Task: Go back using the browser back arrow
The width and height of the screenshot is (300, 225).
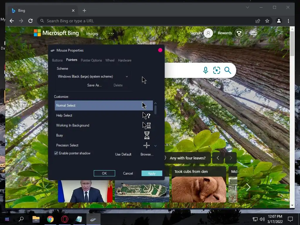Action: pyautogui.click(x=12, y=21)
